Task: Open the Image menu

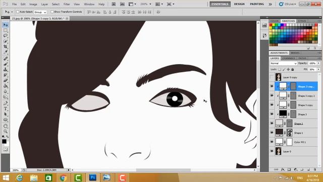Action: [x=33, y=4]
